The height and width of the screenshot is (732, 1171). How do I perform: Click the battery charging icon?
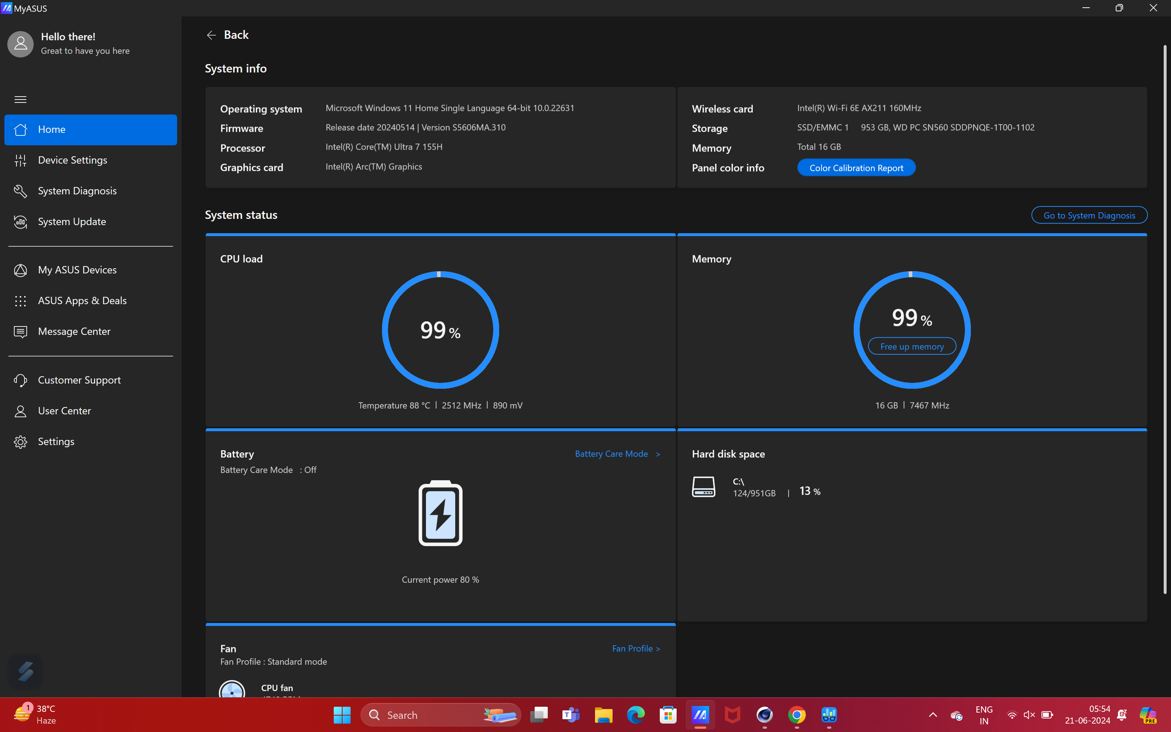pos(440,513)
